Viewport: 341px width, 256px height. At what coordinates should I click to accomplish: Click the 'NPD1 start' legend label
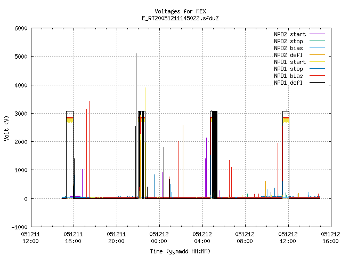point(290,62)
